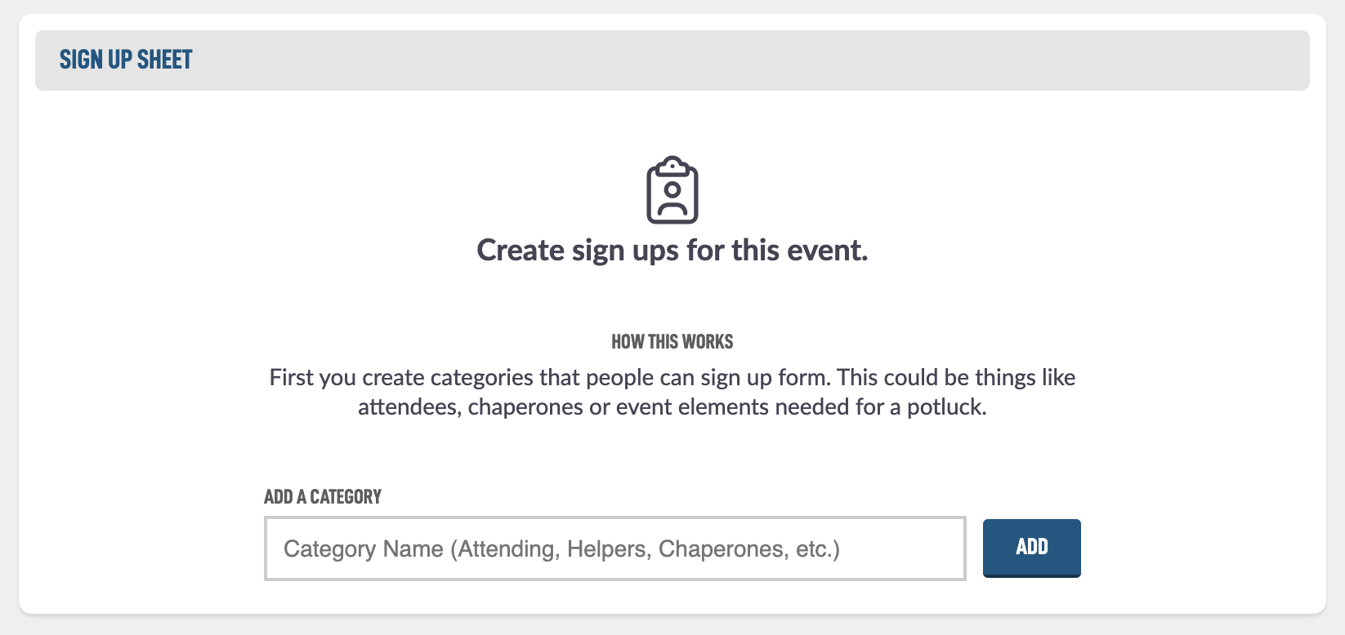Image resolution: width=1345 pixels, height=635 pixels.
Task: Click the word 'potluck' in the description
Action: click(945, 406)
